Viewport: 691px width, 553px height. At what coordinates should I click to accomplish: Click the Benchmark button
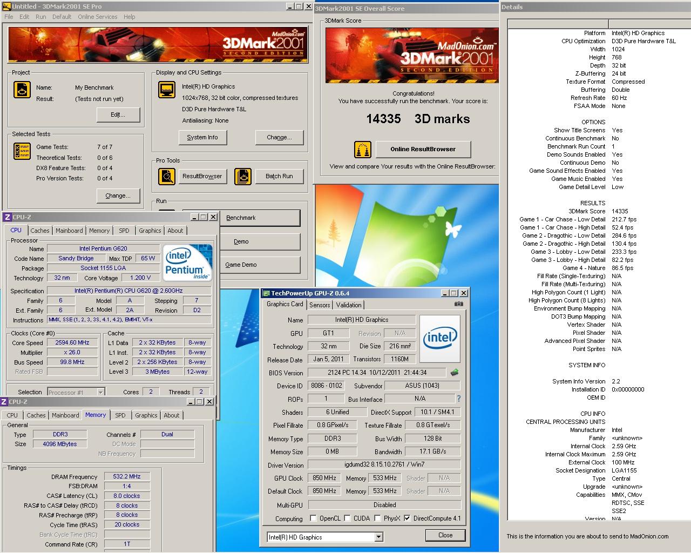[241, 218]
